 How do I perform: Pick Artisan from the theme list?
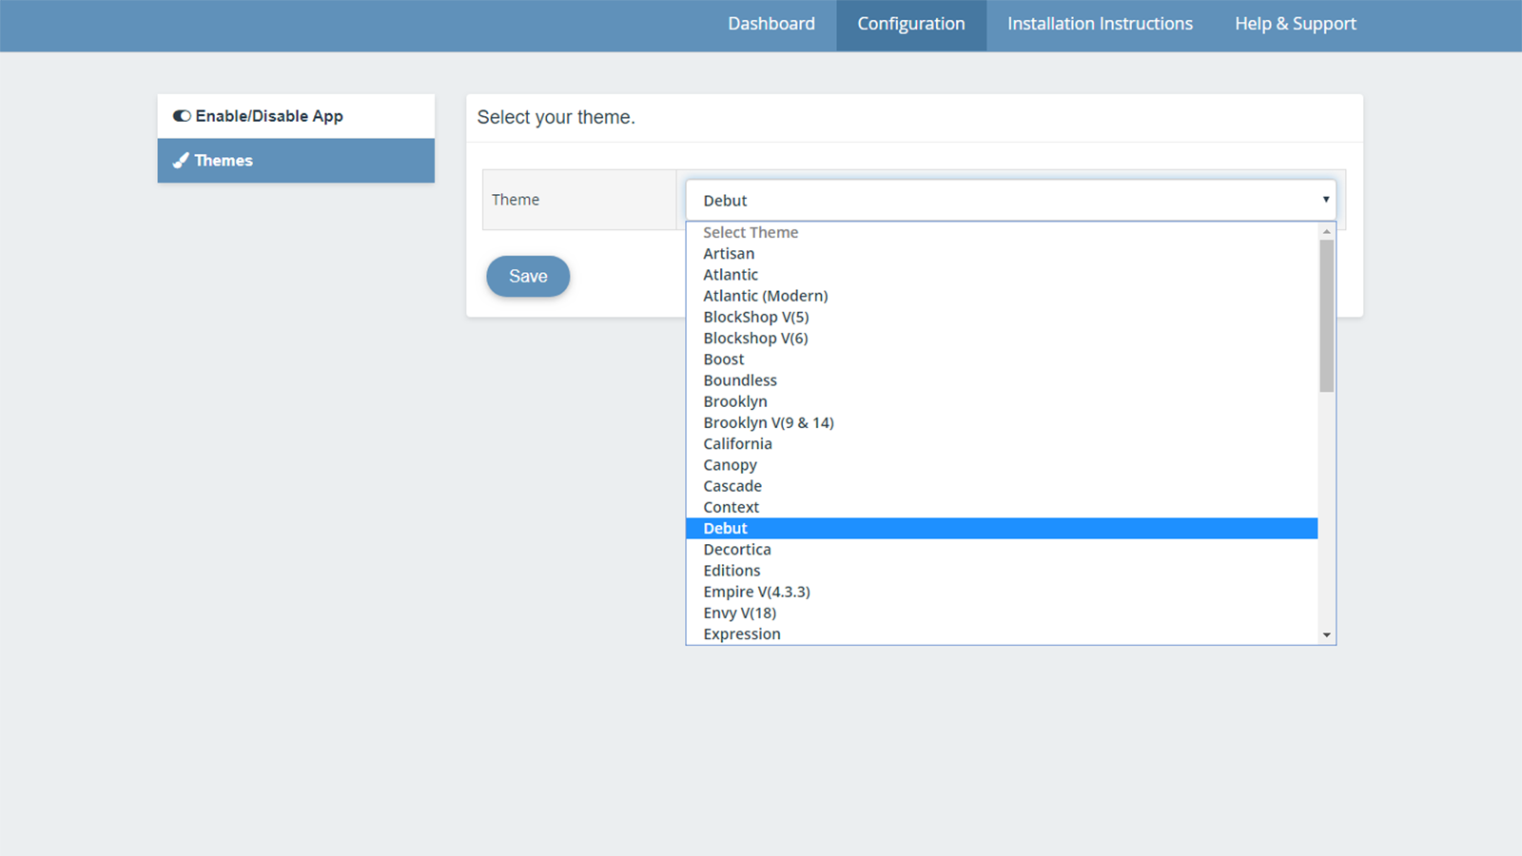click(x=1002, y=254)
